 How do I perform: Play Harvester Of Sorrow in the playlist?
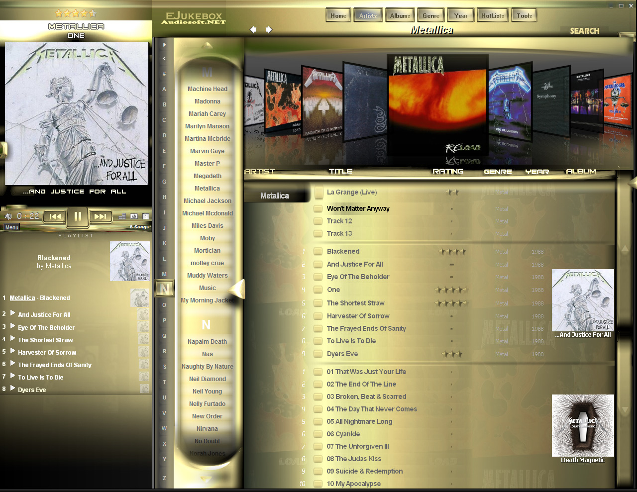click(13, 351)
